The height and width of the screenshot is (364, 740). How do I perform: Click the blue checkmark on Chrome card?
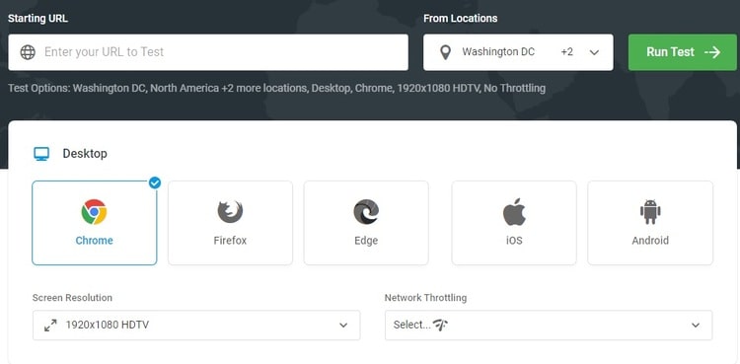154,182
